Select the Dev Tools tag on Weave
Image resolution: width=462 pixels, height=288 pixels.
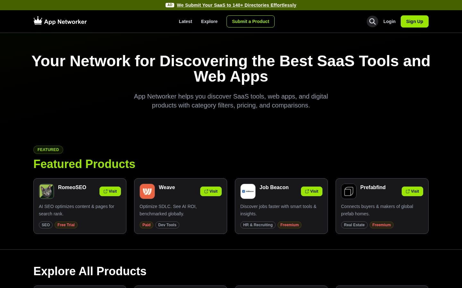click(167, 225)
